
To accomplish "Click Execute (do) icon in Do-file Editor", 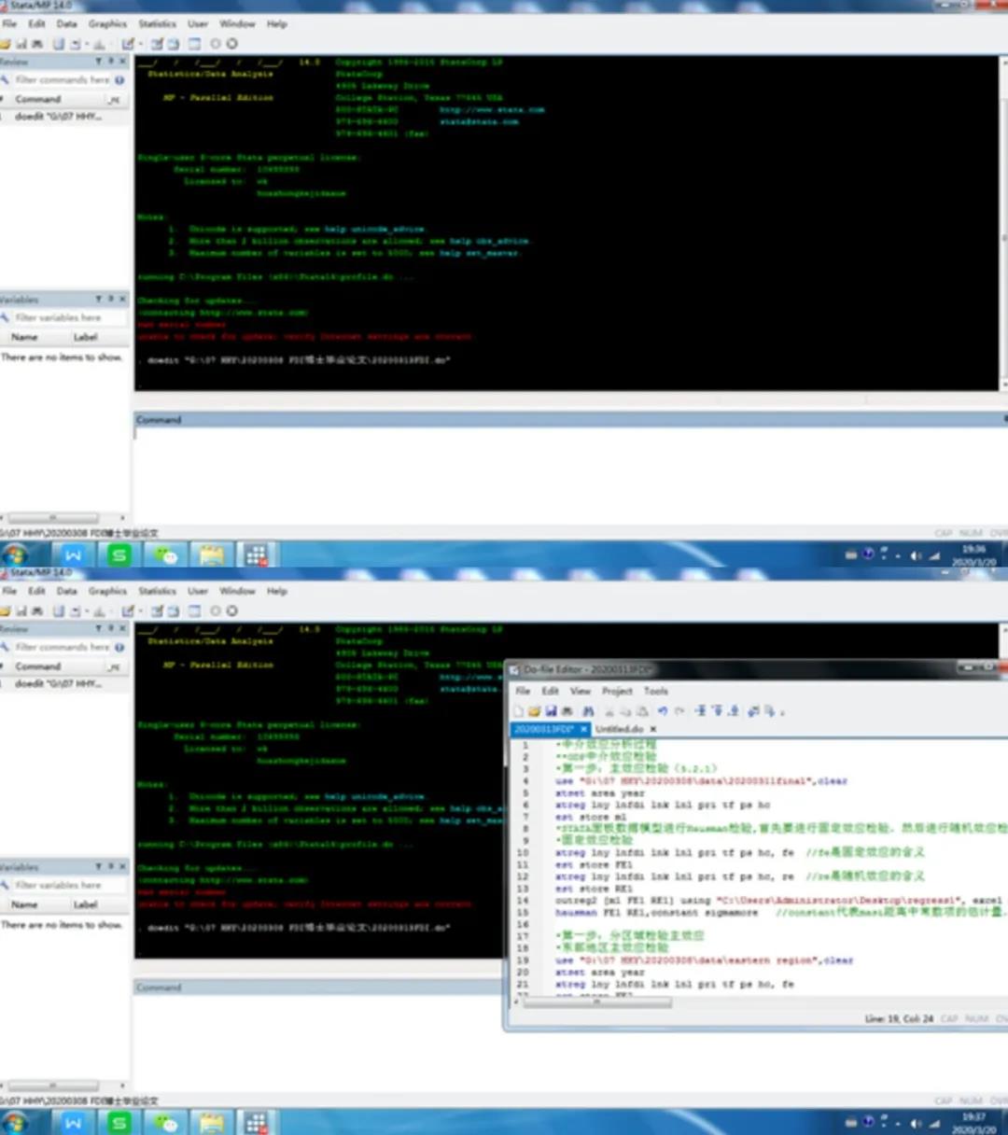I will (x=770, y=711).
